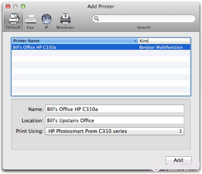Viewport: 202px width, 174px height.
Task: Zoom the window with the green button
Action: click(x=23, y=6)
